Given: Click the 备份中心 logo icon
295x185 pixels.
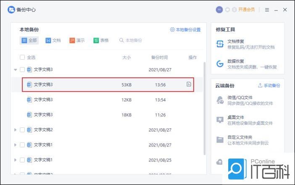Looking at the screenshot, I should 11,10.
